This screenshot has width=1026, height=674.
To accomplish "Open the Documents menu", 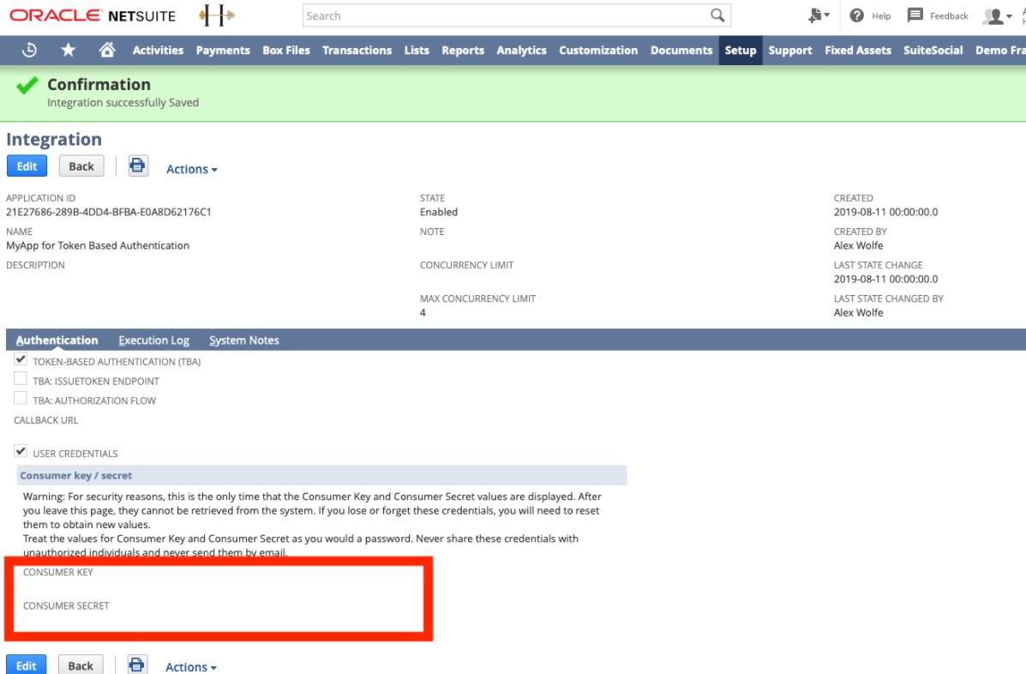I will (x=681, y=50).
